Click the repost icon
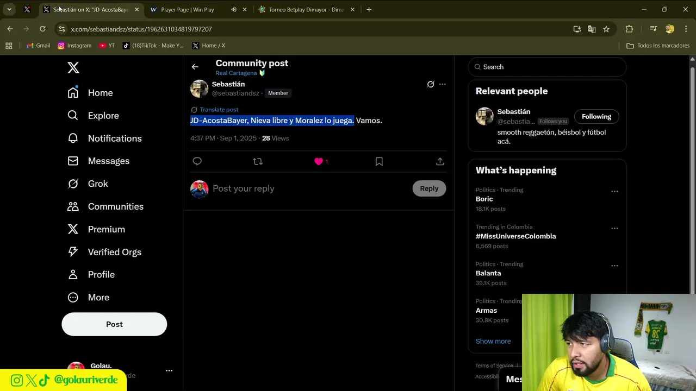696x391 pixels. (x=258, y=161)
